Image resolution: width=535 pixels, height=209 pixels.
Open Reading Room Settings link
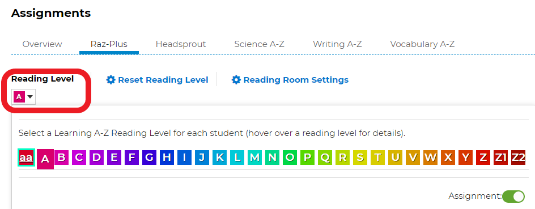pyautogui.click(x=296, y=80)
